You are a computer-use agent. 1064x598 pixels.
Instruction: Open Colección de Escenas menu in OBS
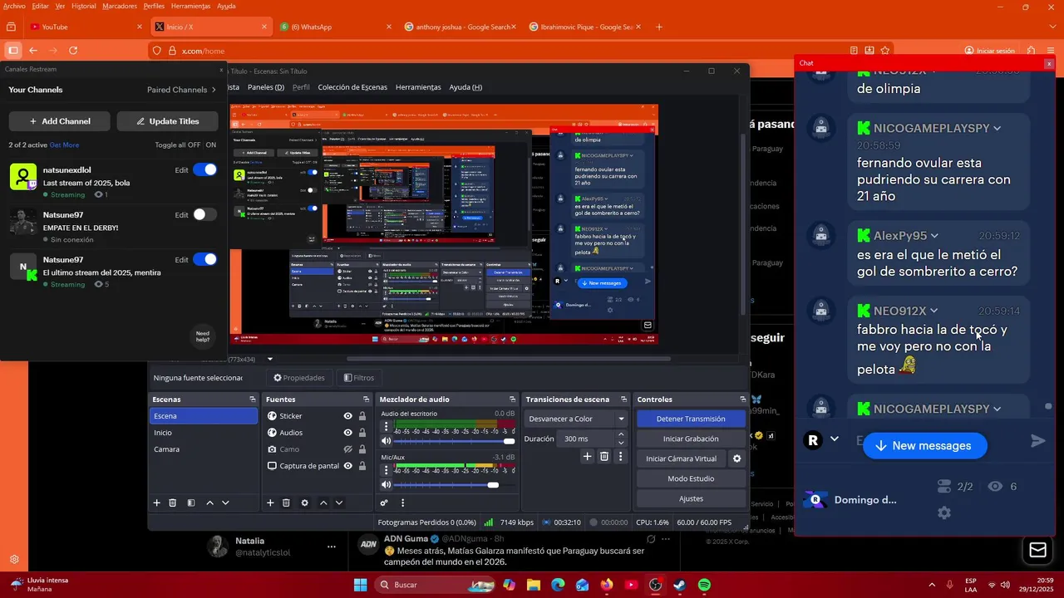click(x=352, y=87)
